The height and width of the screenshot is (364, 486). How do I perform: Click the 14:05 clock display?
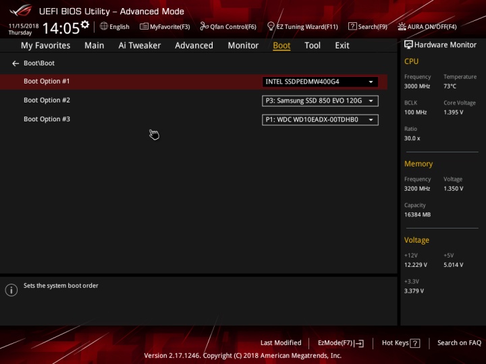click(x=61, y=28)
